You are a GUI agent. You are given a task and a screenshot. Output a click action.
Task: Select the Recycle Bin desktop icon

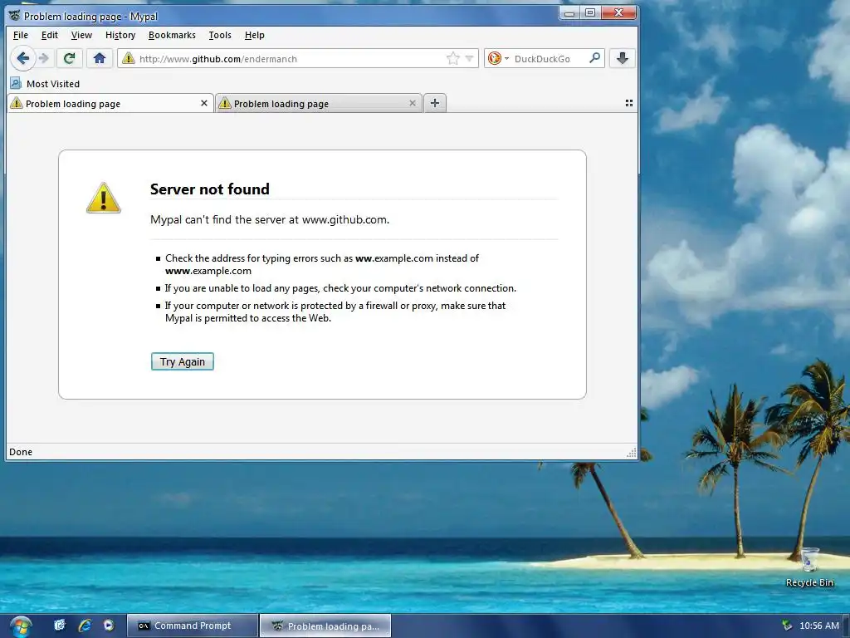(809, 567)
